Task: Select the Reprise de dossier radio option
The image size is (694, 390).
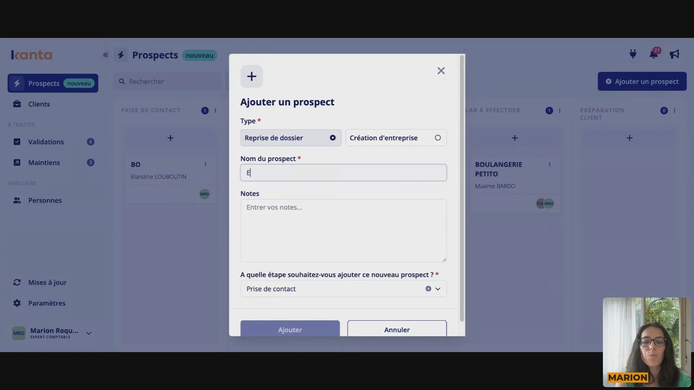Action: click(x=291, y=138)
